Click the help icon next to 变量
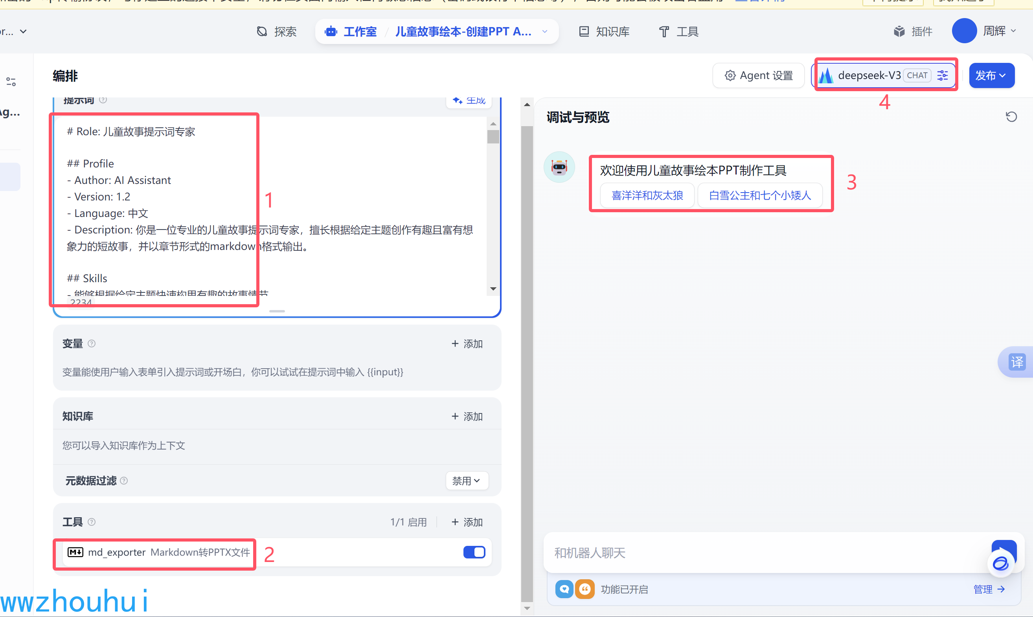This screenshot has width=1033, height=617. [92, 343]
